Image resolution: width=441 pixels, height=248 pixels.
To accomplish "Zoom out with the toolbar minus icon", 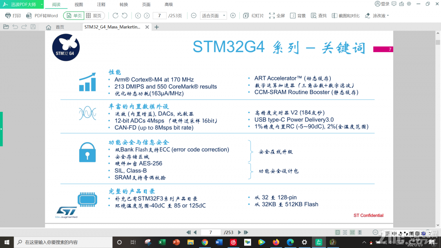I will click(x=194, y=16).
